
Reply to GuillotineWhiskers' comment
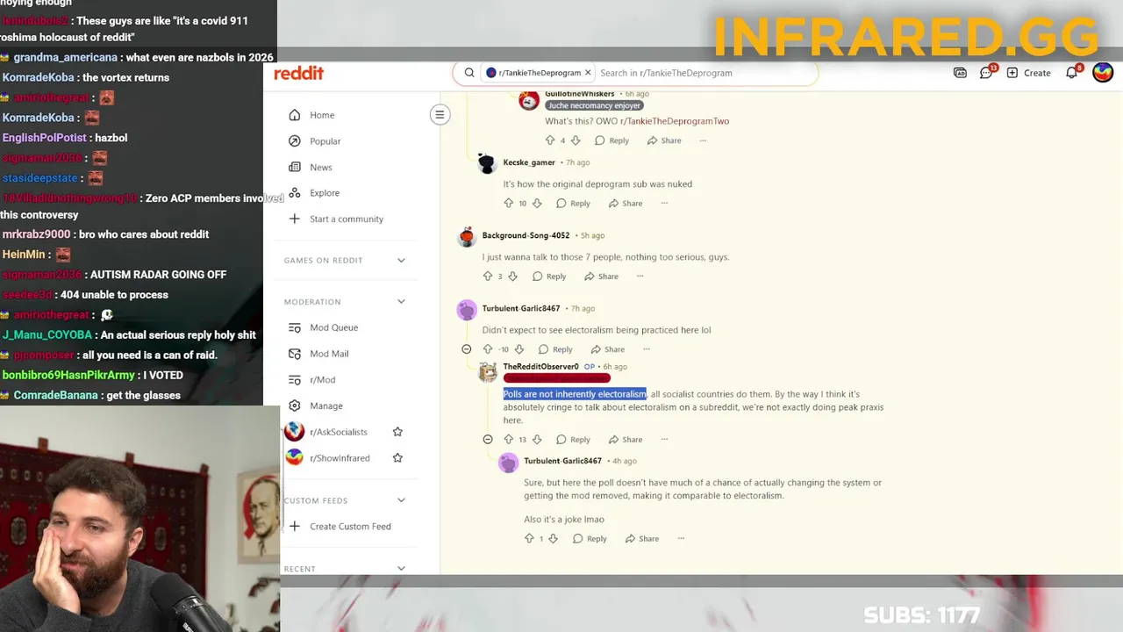[x=612, y=140]
